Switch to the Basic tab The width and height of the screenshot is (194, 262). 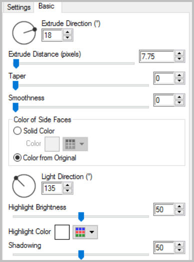point(46,6)
